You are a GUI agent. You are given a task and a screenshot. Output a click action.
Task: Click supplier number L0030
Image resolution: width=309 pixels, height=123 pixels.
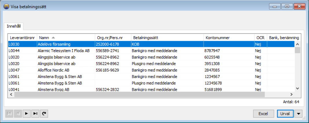click(x=14, y=44)
